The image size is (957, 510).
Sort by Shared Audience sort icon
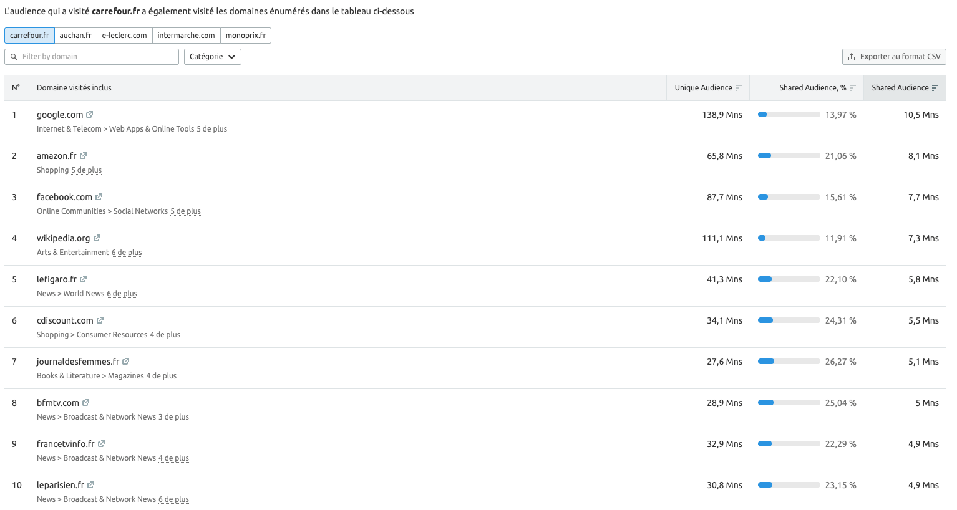[935, 88]
